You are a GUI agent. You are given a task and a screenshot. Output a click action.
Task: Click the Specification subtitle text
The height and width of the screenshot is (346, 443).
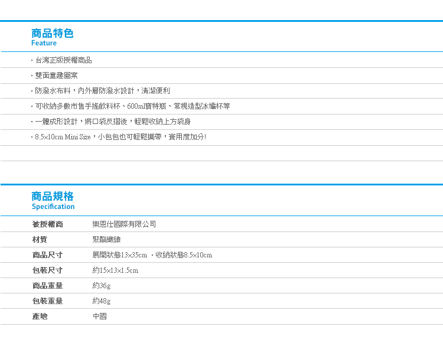coord(53,207)
